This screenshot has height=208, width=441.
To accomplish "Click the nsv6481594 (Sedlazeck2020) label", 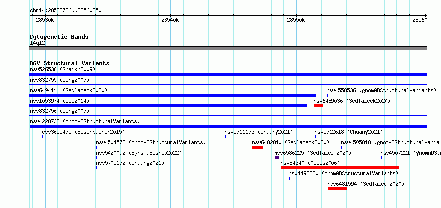I will click(366, 184).
